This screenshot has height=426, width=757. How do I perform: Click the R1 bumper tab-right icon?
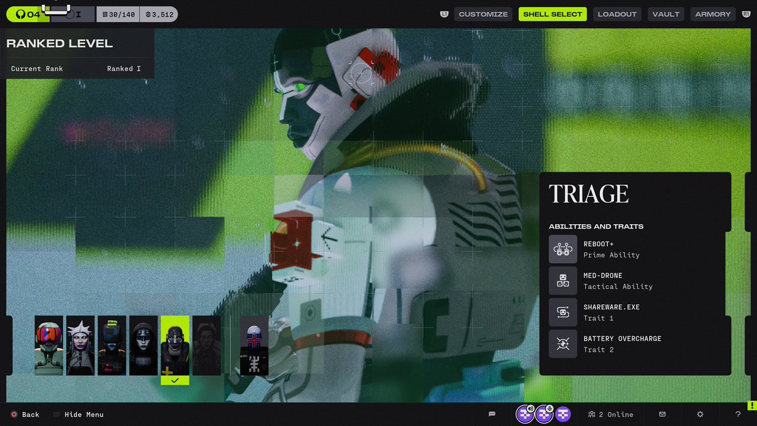[746, 14]
